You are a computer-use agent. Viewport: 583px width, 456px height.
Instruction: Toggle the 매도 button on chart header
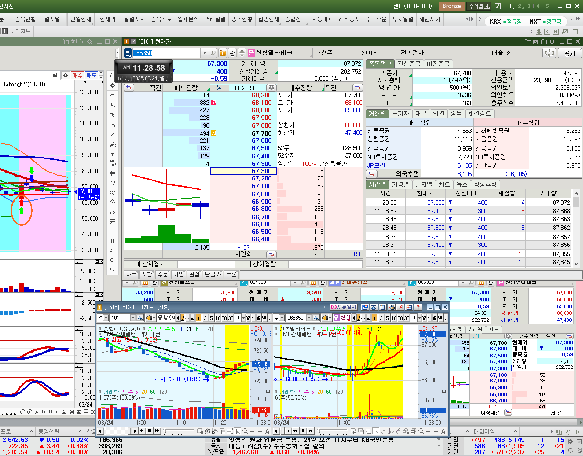[92, 75]
